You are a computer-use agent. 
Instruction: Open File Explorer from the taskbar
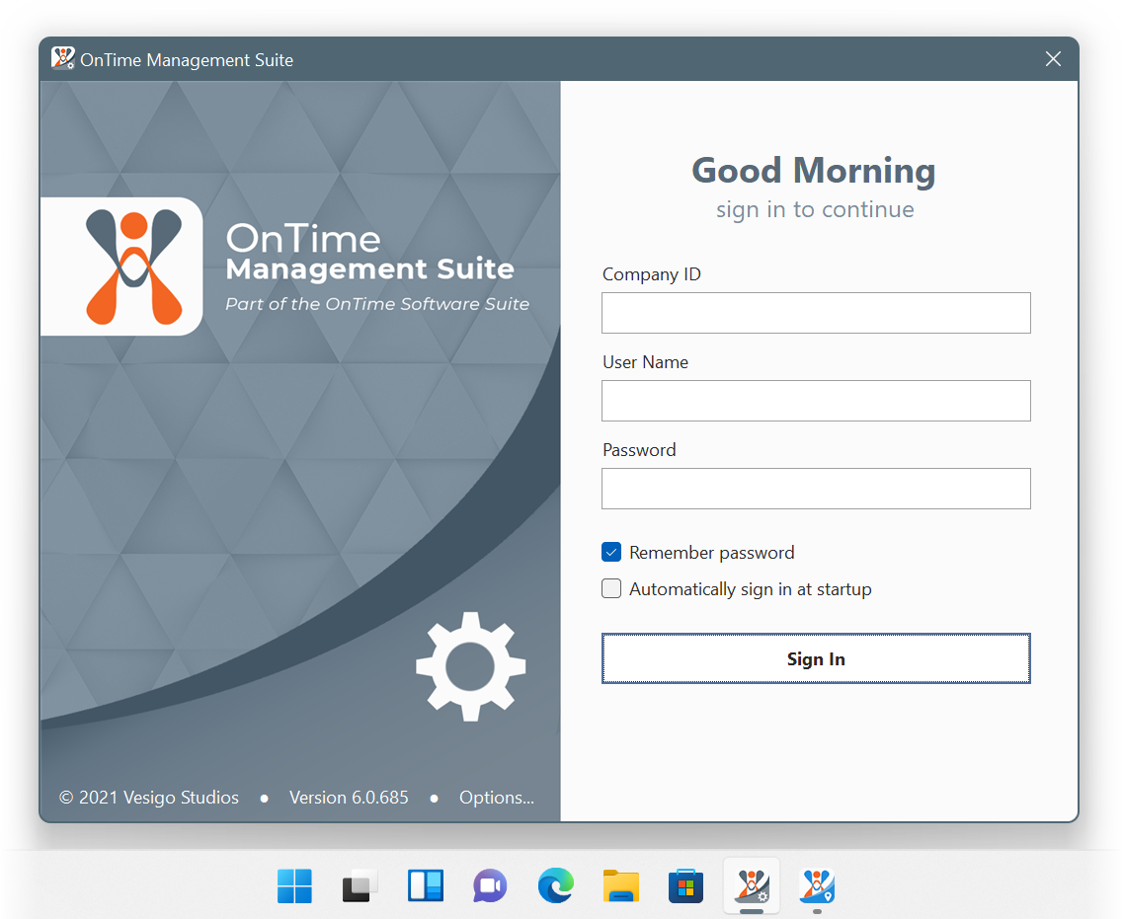[x=621, y=886]
